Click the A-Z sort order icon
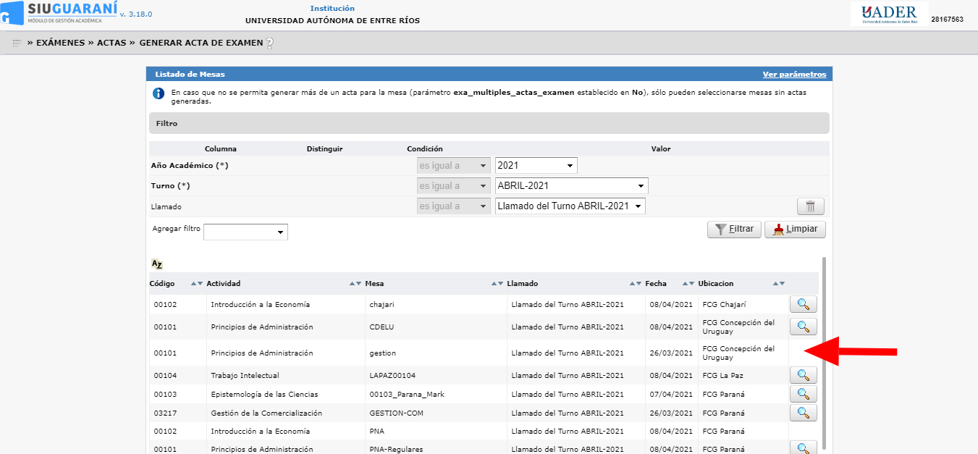This screenshot has height=454, width=978. click(x=157, y=264)
